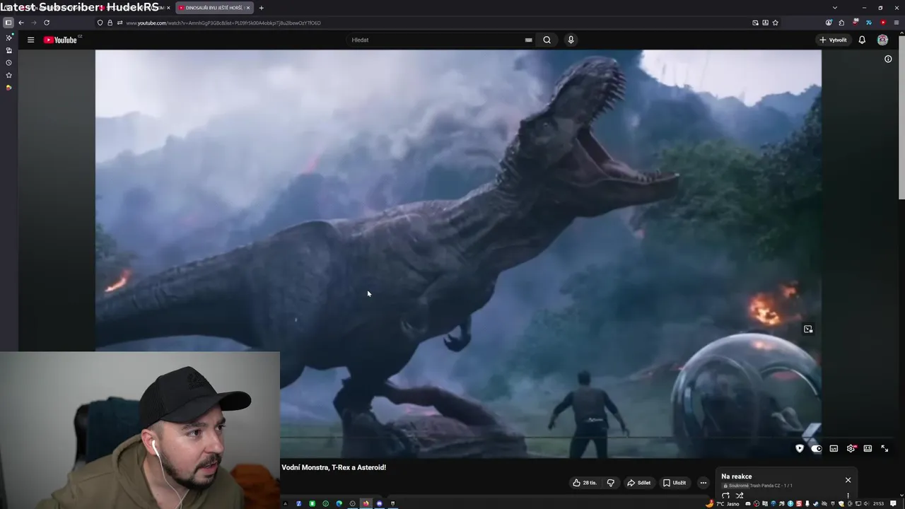
Task: Like the video with 28 tis. button
Action: 585,483
